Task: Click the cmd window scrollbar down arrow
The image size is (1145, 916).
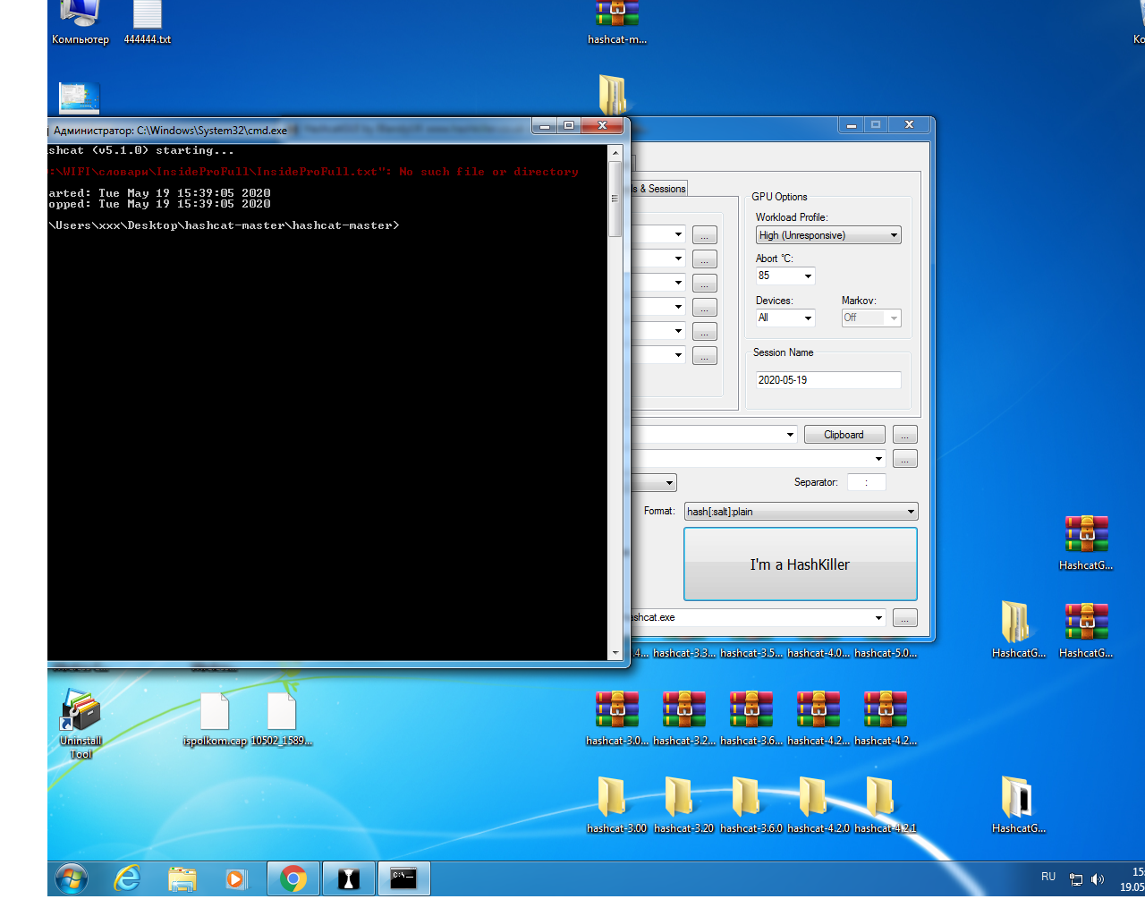Action: [615, 654]
